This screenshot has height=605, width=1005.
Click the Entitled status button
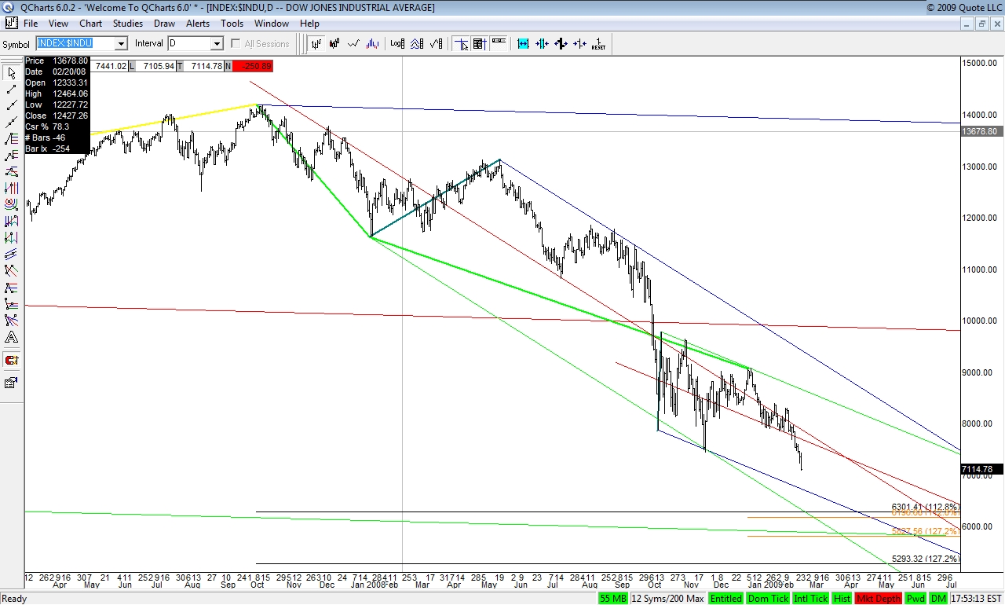[725, 599]
